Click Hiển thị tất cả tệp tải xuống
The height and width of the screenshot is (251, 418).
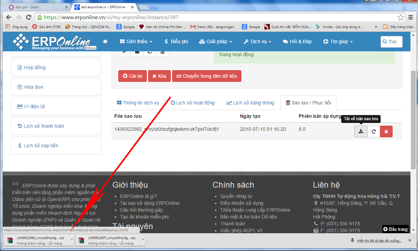tap(379, 240)
